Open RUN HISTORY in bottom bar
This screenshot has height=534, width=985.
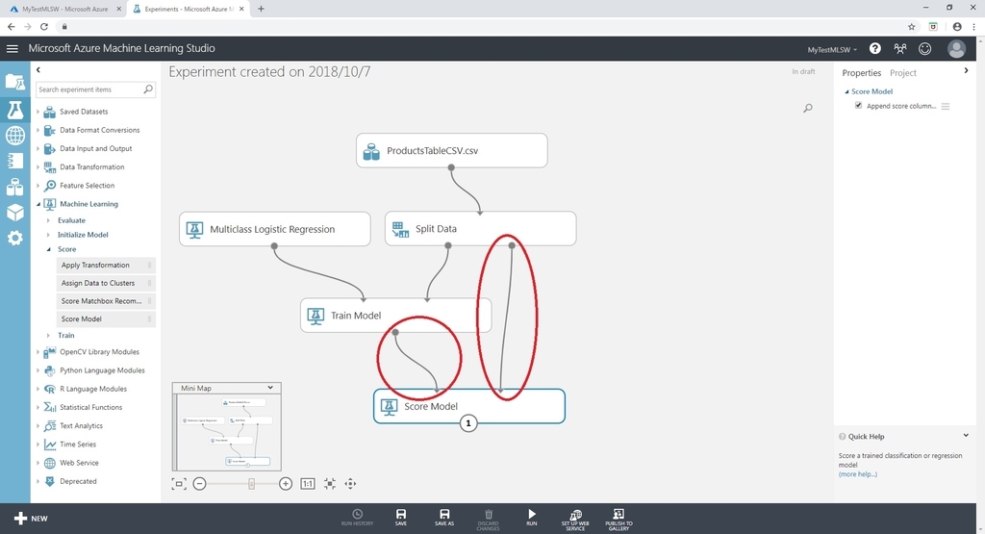[357, 518]
